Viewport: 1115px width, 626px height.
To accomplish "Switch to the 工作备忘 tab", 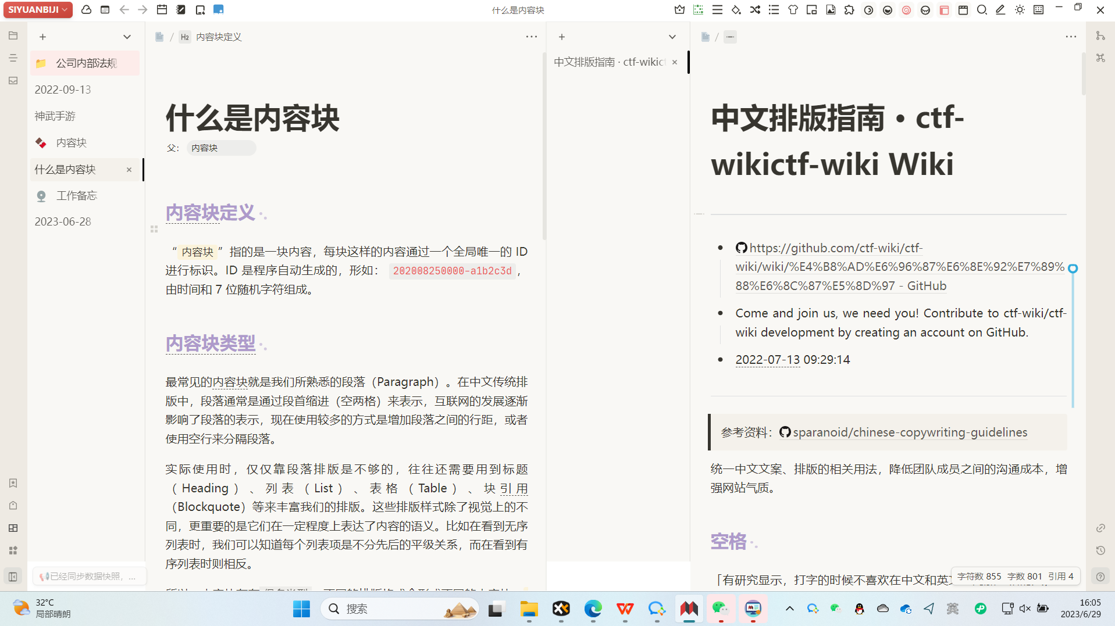I will [76, 196].
